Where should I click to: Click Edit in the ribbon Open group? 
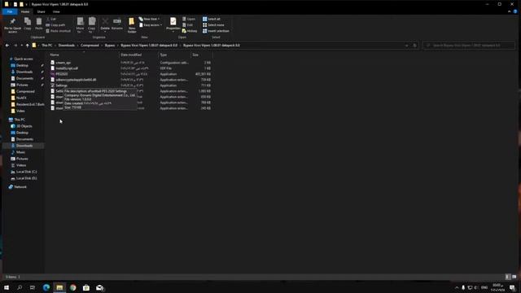point(188,25)
